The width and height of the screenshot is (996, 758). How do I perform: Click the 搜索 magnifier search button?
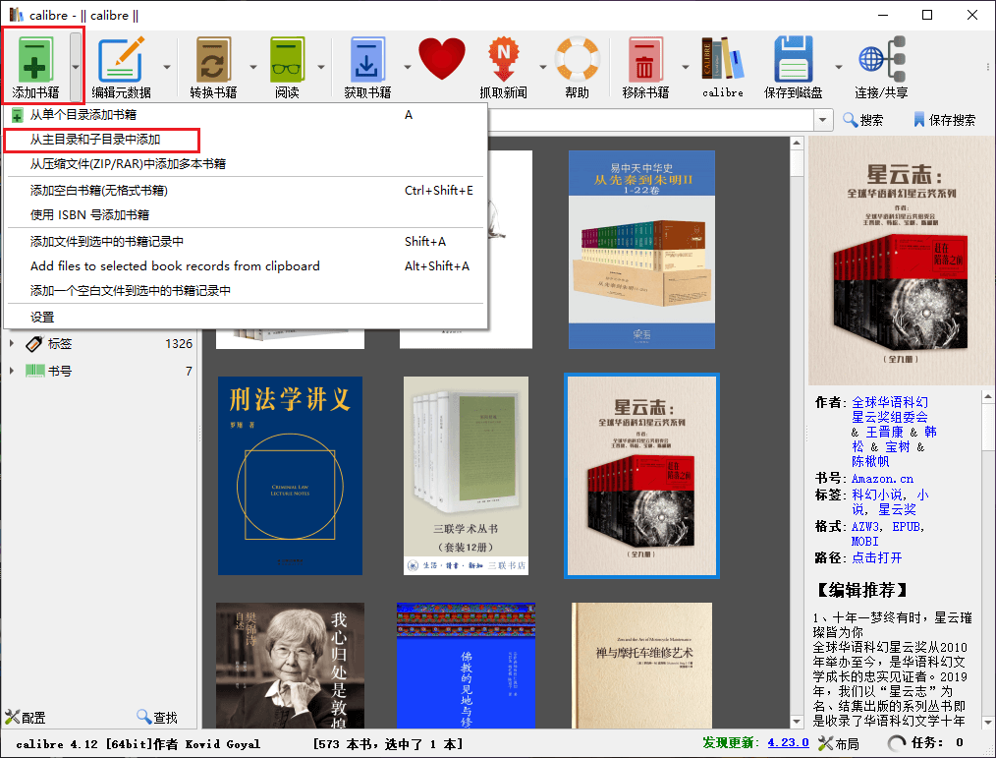pos(862,120)
